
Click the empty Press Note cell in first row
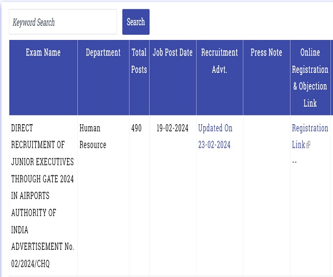pyautogui.click(x=266, y=195)
